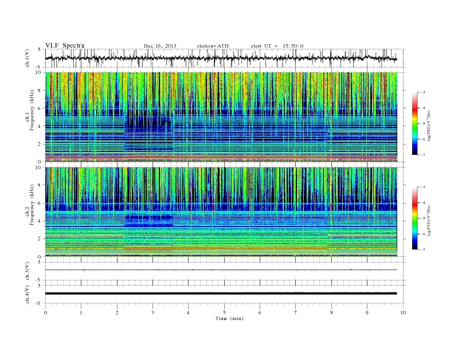The image size is (454, 351).
Task: Click the dark blue quiet band in ch.1 spectrogram
Action: point(149,121)
